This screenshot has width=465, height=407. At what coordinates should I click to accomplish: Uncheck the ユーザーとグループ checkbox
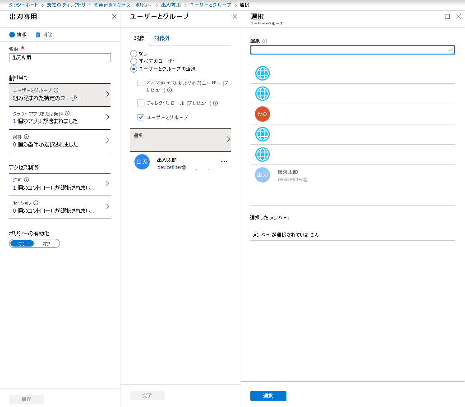pyautogui.click(x=141, y=117)
